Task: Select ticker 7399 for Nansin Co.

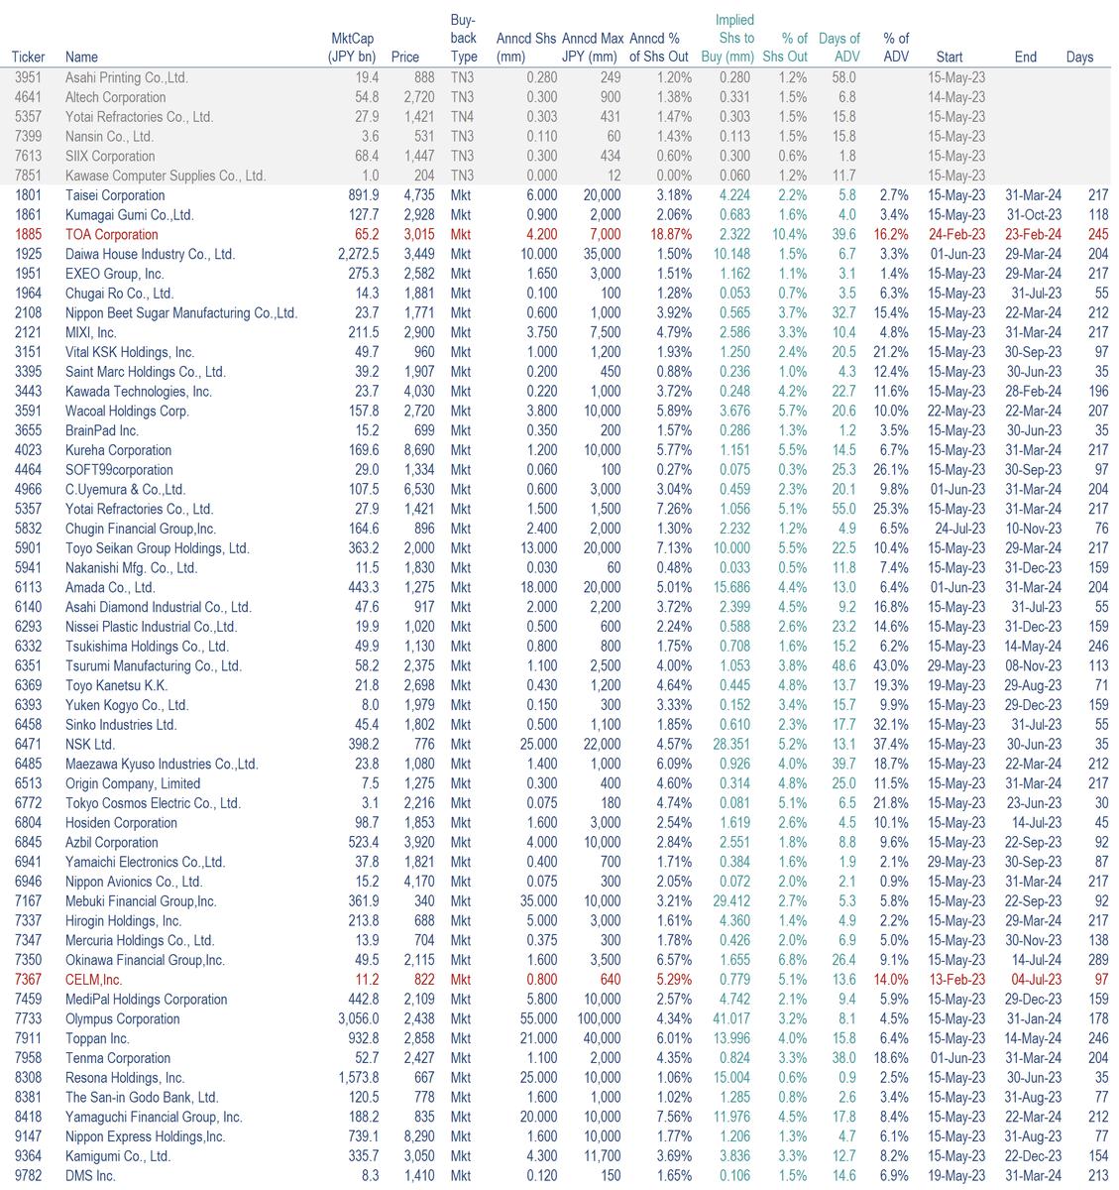Action: (x=29, y=137)
